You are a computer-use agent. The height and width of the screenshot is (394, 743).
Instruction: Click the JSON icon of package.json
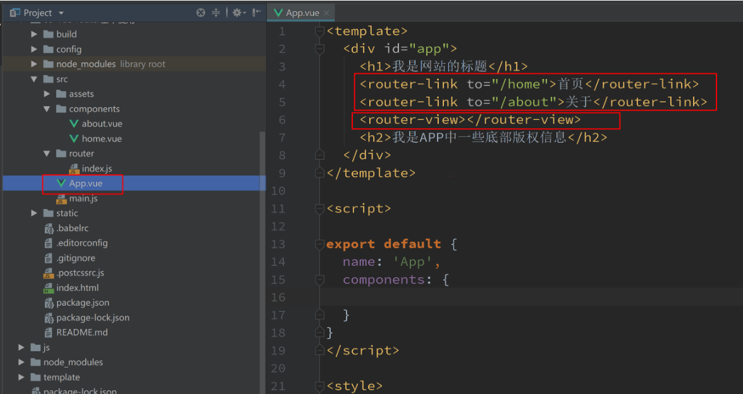tap(48, 302)
